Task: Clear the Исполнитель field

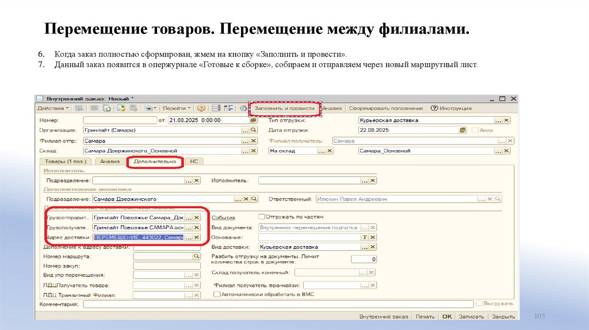Action: tap(373, 181)
